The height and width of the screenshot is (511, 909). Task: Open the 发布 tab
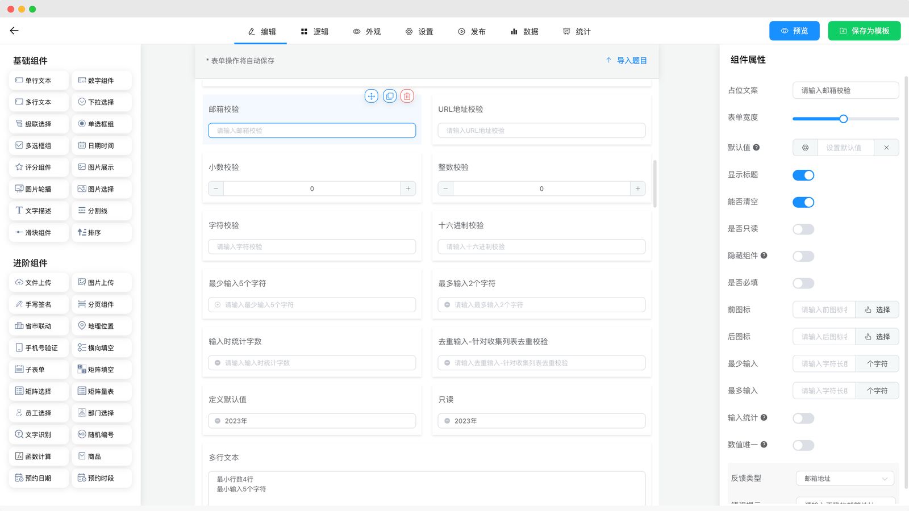472,32
